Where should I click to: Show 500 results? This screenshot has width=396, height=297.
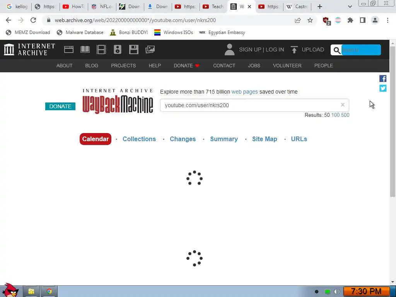click(x=345, y=115)
